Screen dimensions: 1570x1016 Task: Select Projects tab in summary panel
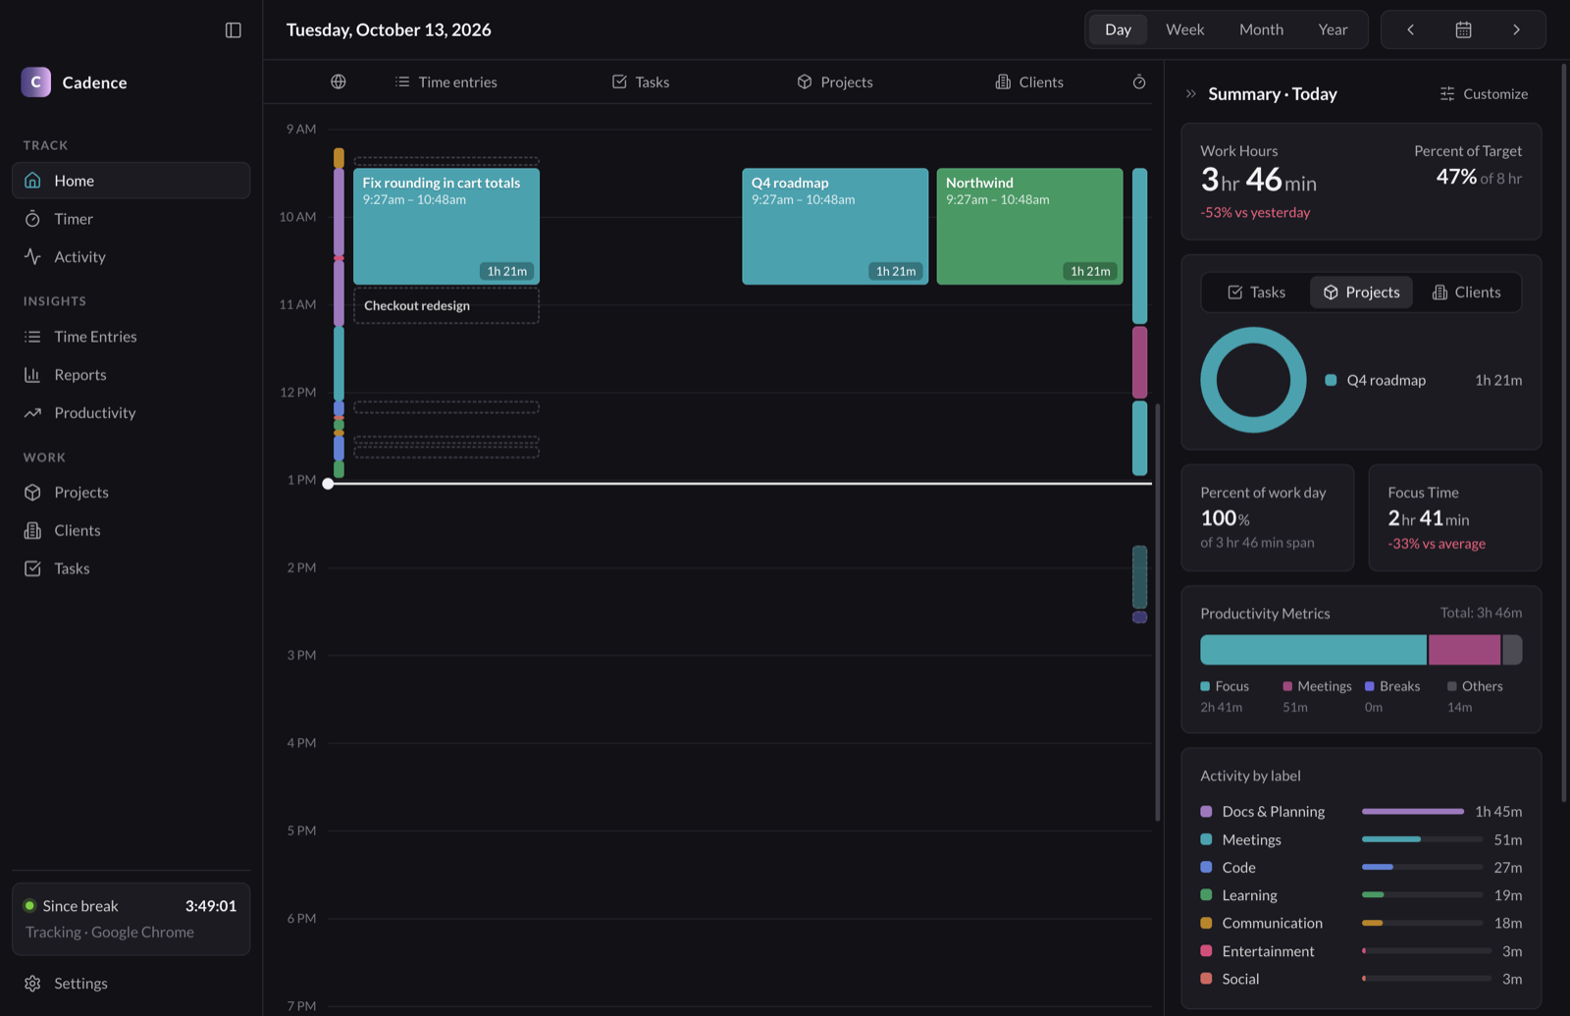[1361, 293]
